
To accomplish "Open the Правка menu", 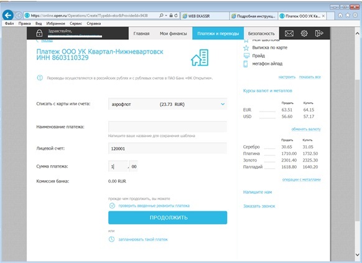I will tap(24, 23).
